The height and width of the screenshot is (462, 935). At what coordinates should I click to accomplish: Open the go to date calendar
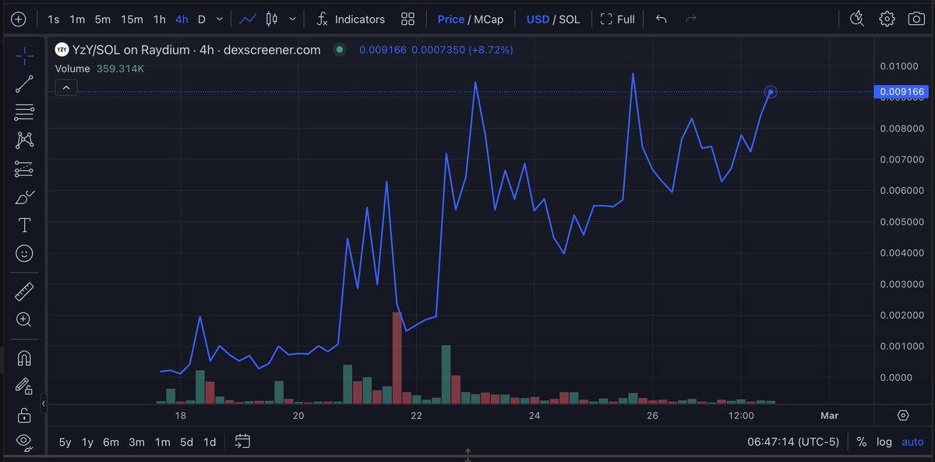tap(242, 442)
